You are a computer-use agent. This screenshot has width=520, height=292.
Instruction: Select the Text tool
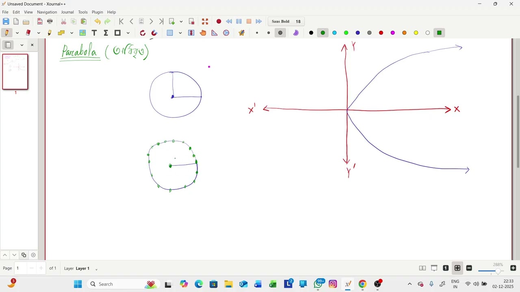click(94, 33)
